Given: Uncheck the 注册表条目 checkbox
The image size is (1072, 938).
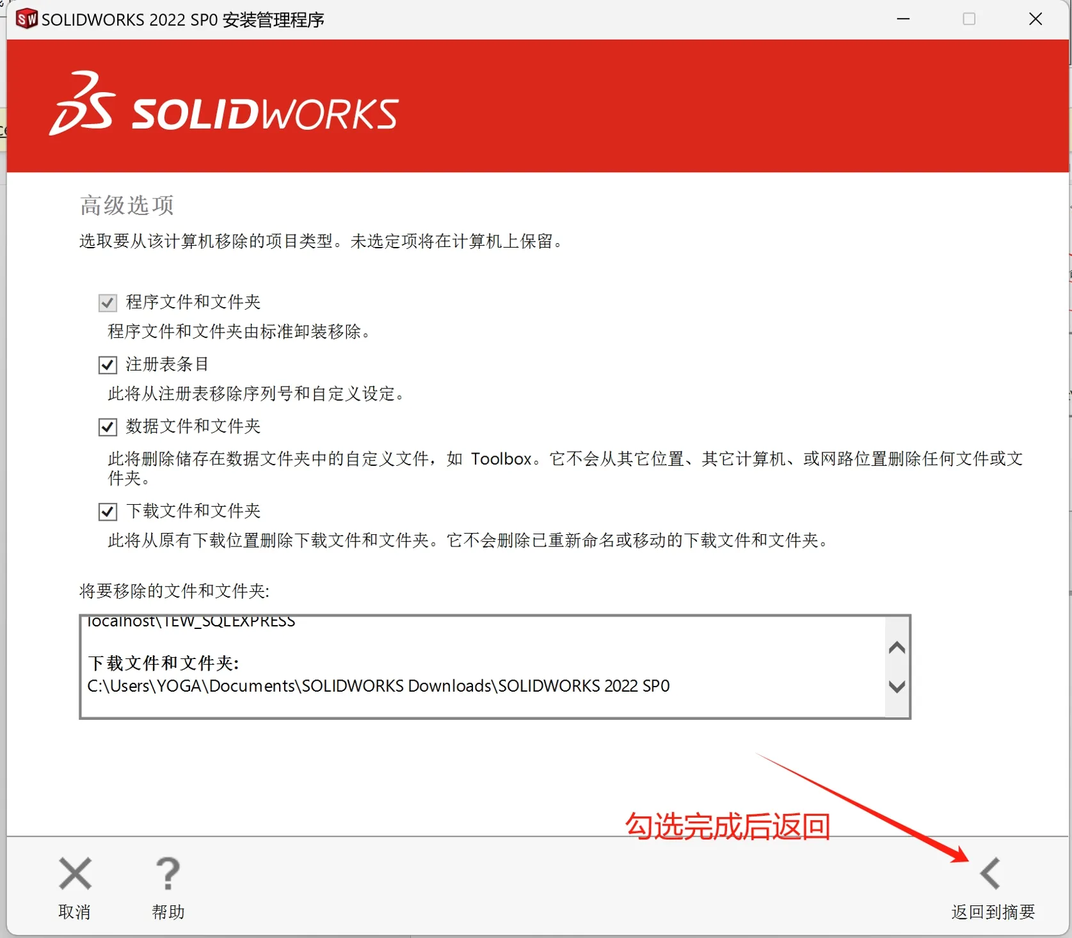Looking at the screenshot, I should (x=108, y=365).
